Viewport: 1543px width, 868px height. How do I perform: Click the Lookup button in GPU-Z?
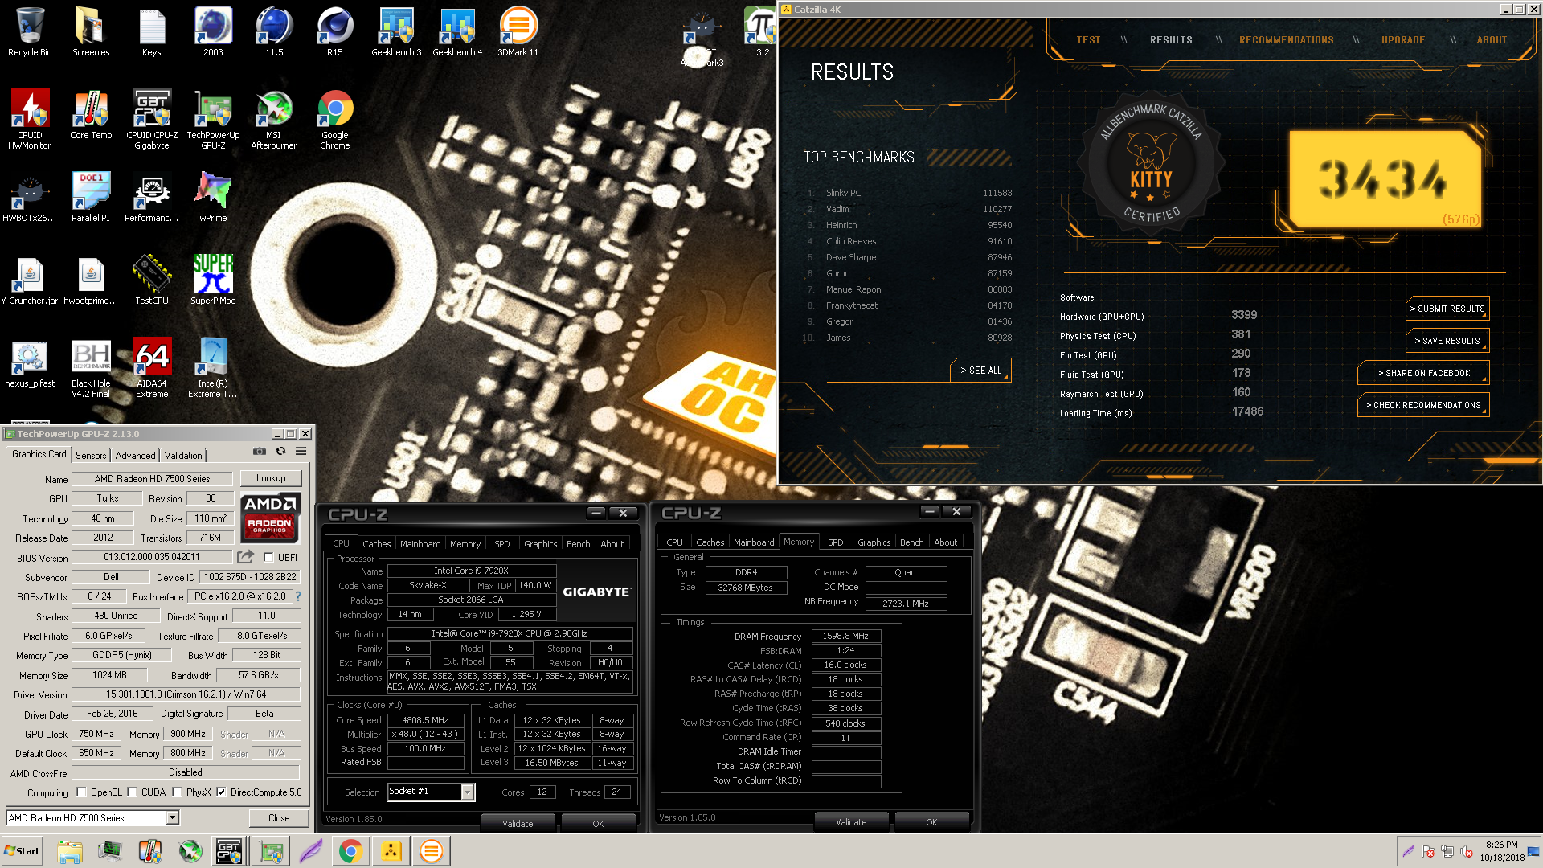coord(271,478)
